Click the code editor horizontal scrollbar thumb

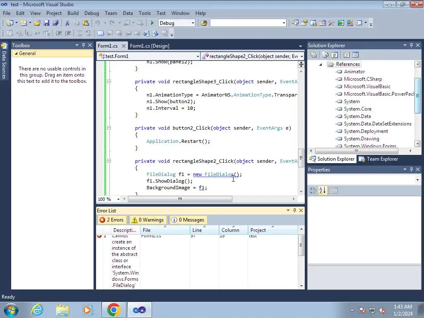(180, 199)
